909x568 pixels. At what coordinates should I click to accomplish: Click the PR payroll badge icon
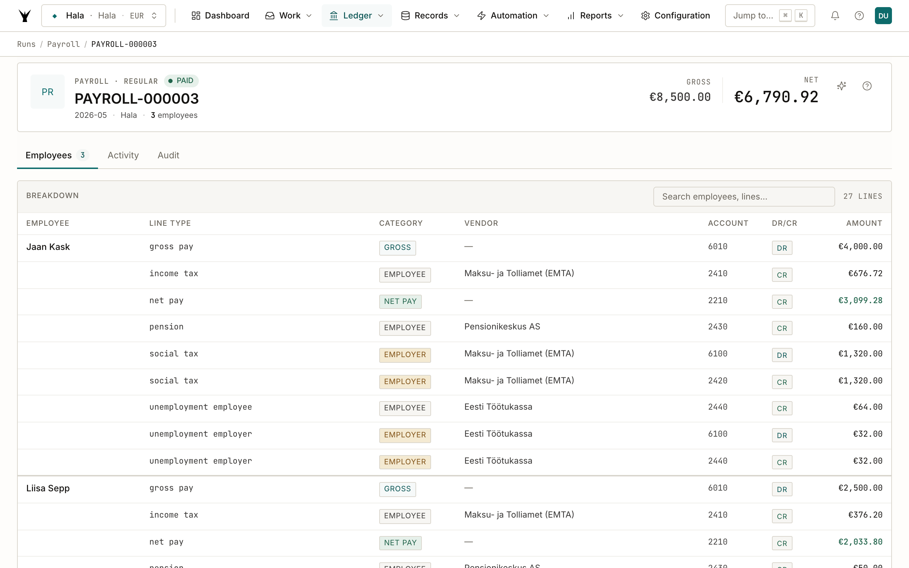(47, 92)
